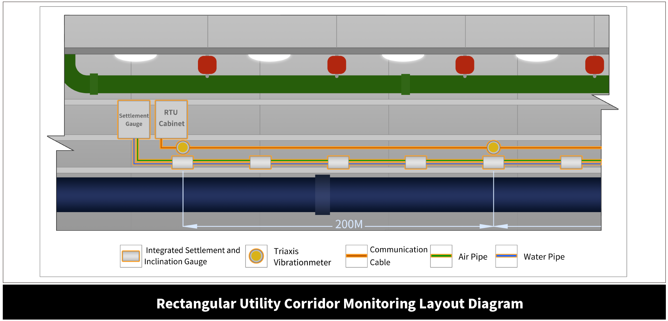Click the Settlement Gauge box
This screenshot has height=321, width=668.
click(134, 119)
